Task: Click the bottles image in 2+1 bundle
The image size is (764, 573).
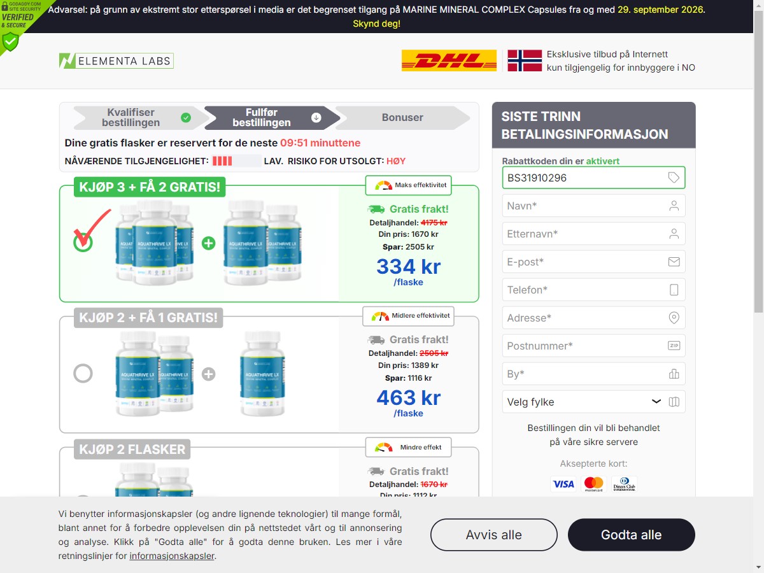Action: pyautogui.click(x=200, y=373)
